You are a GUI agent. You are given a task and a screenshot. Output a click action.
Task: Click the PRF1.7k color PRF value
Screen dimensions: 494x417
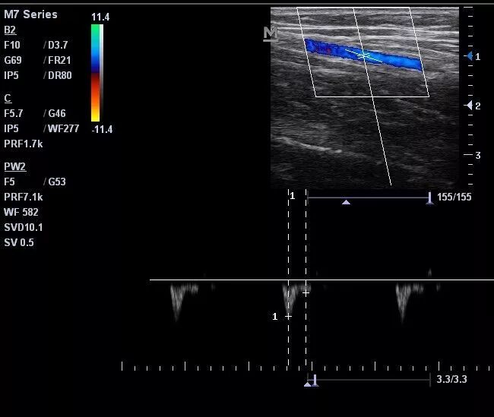pos(24,144)
